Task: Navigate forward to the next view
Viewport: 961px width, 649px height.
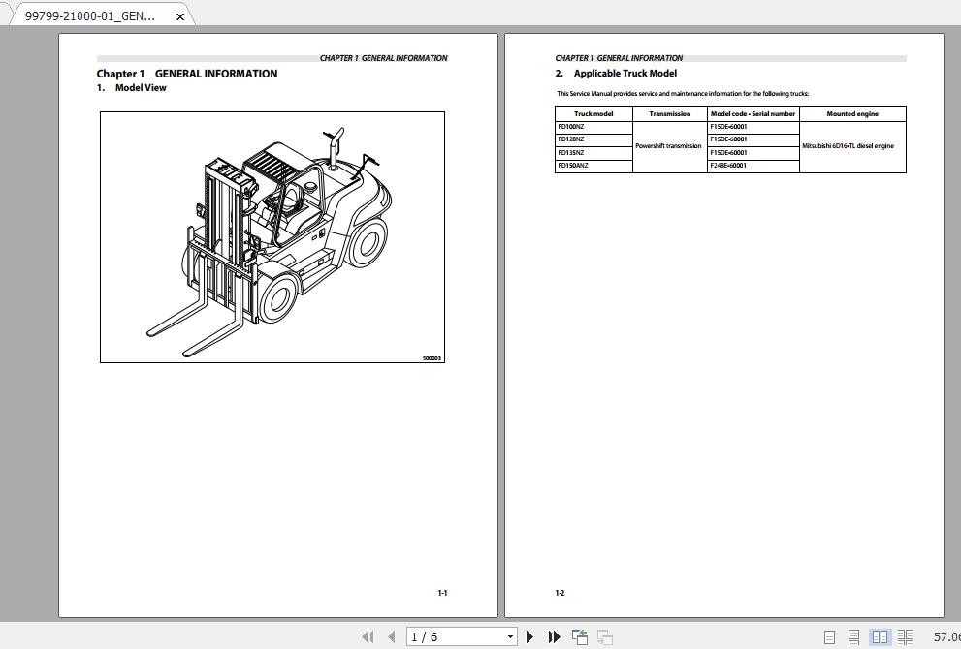Action: click(605, 636)
